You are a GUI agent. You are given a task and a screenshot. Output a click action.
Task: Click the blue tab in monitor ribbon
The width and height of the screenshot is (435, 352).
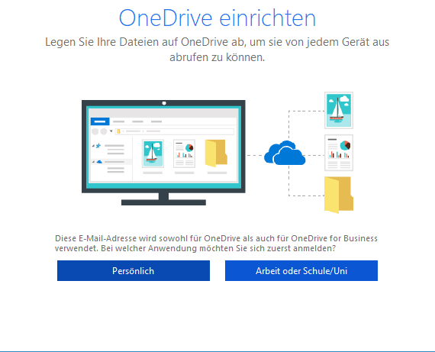coord(100,121)
